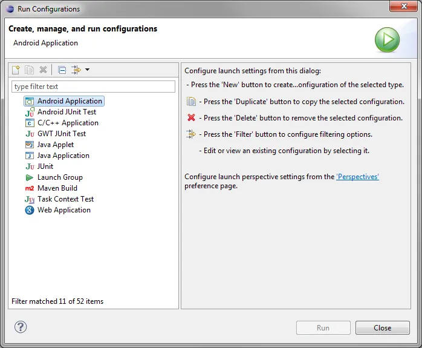Viewport: 422px width, 348px height.
Task: Open the filter dropdown arrow in toolbar
Action: point(87,70)
